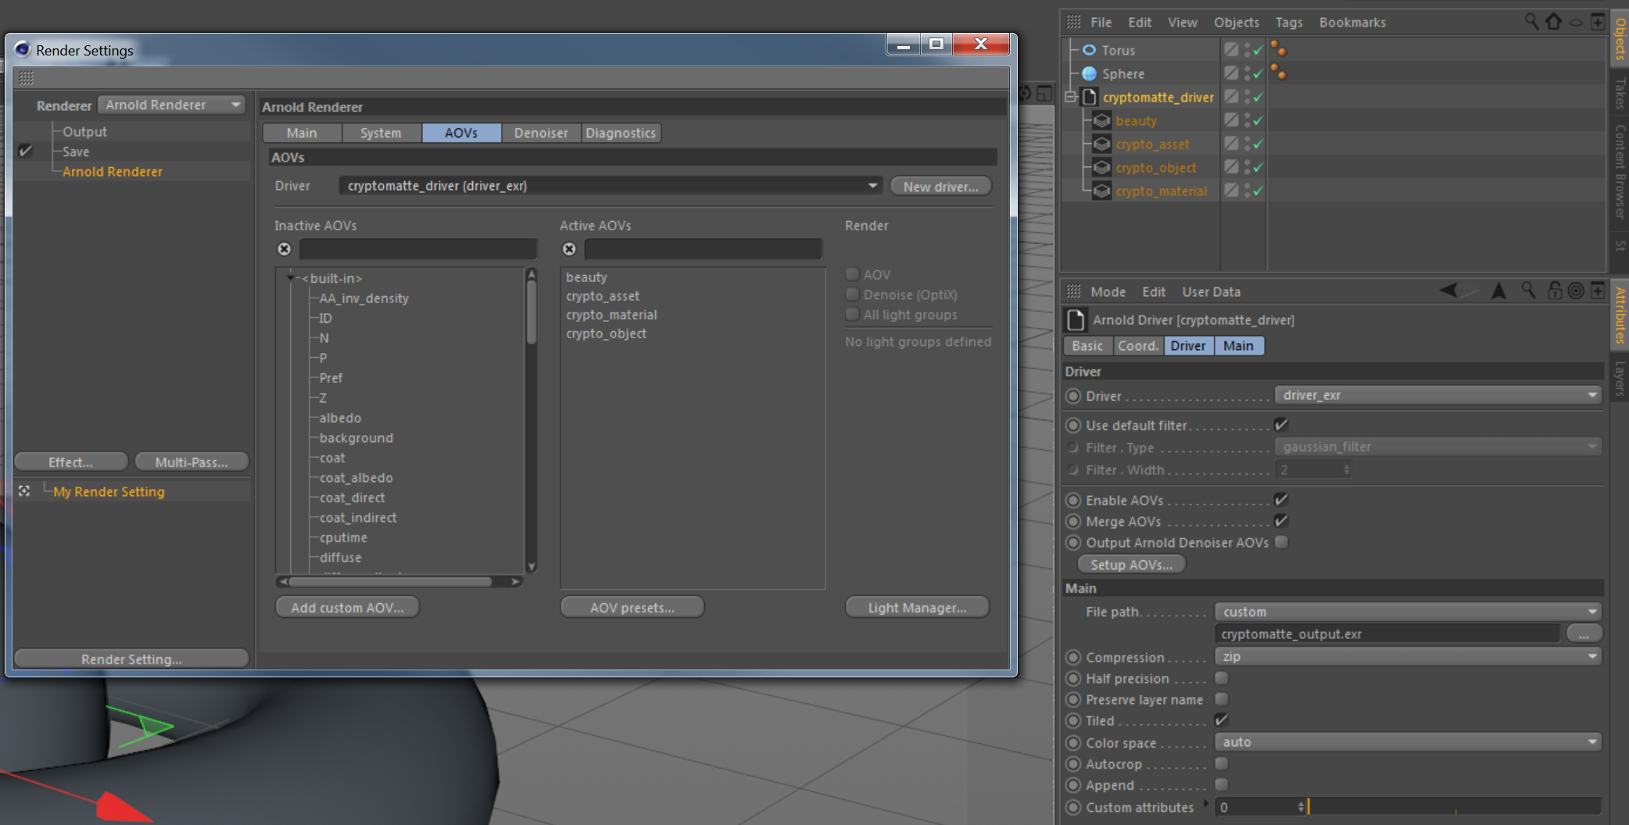Image resolution: width=1629 pixels, height=825 pixels.
Task: Enable the Autocrop checkbox
Action: 1222,763
